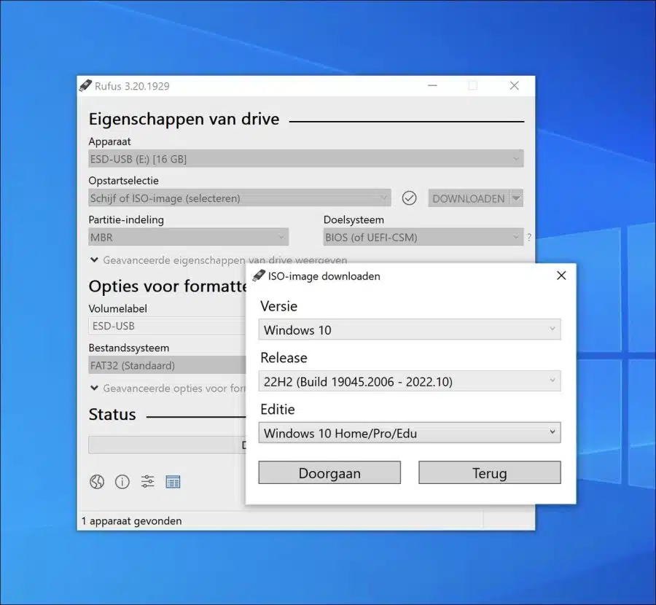Click the Status progress bar
Screen dimensions: 656x605
pos(168,445)
